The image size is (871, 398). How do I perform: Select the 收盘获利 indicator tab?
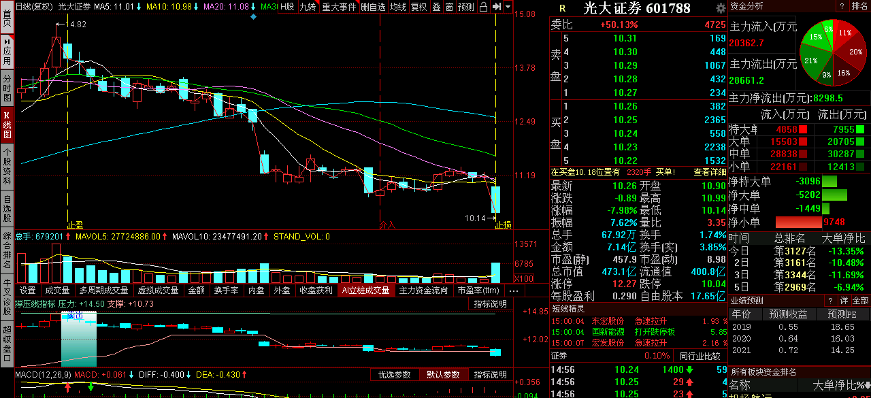tap(316, 291)
